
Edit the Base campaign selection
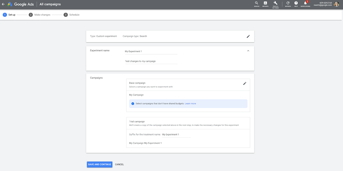coord(245,83)
